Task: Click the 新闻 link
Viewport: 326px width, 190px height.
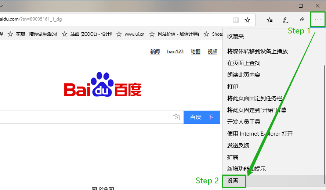Action: [x=155, y=51]
